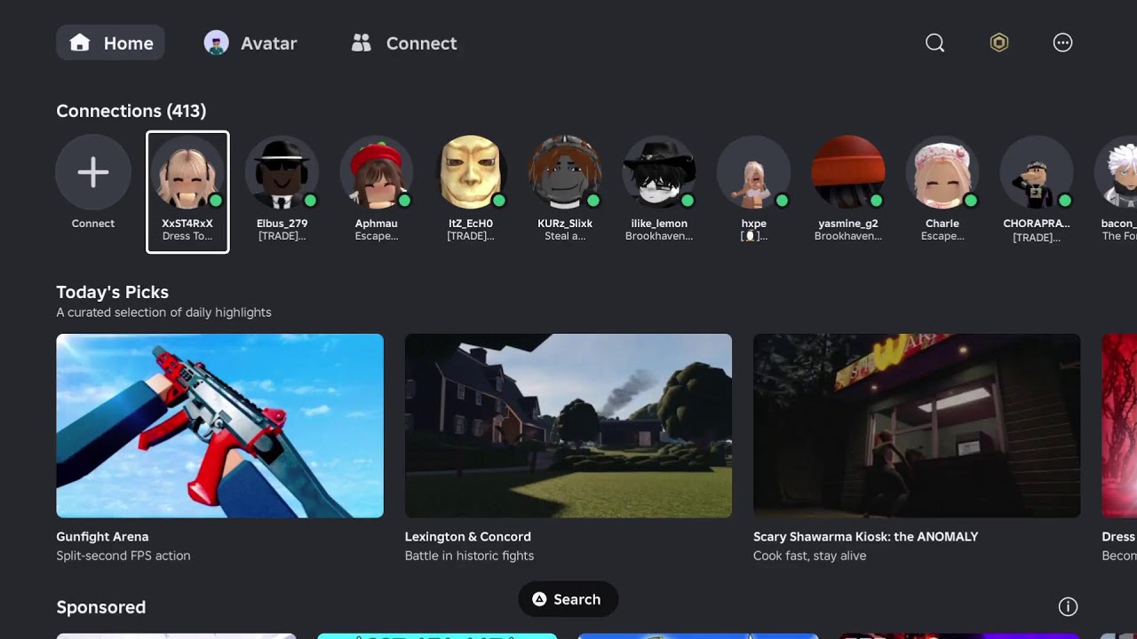Open the three-dot More menu icon
Image resolution: width=1137 pixels, height=639 pixels.
point(1062,43)
